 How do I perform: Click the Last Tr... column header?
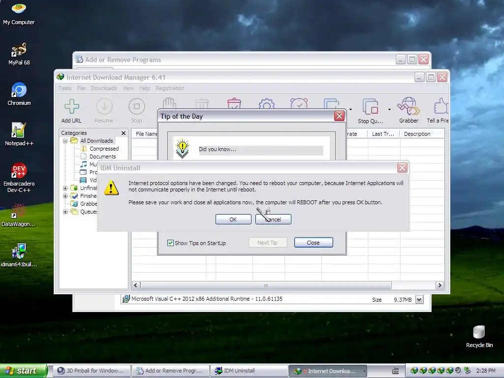click(x=383, y=134)
